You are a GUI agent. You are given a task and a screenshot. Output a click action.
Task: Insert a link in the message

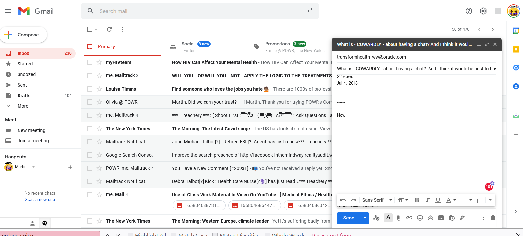(409, 218)
